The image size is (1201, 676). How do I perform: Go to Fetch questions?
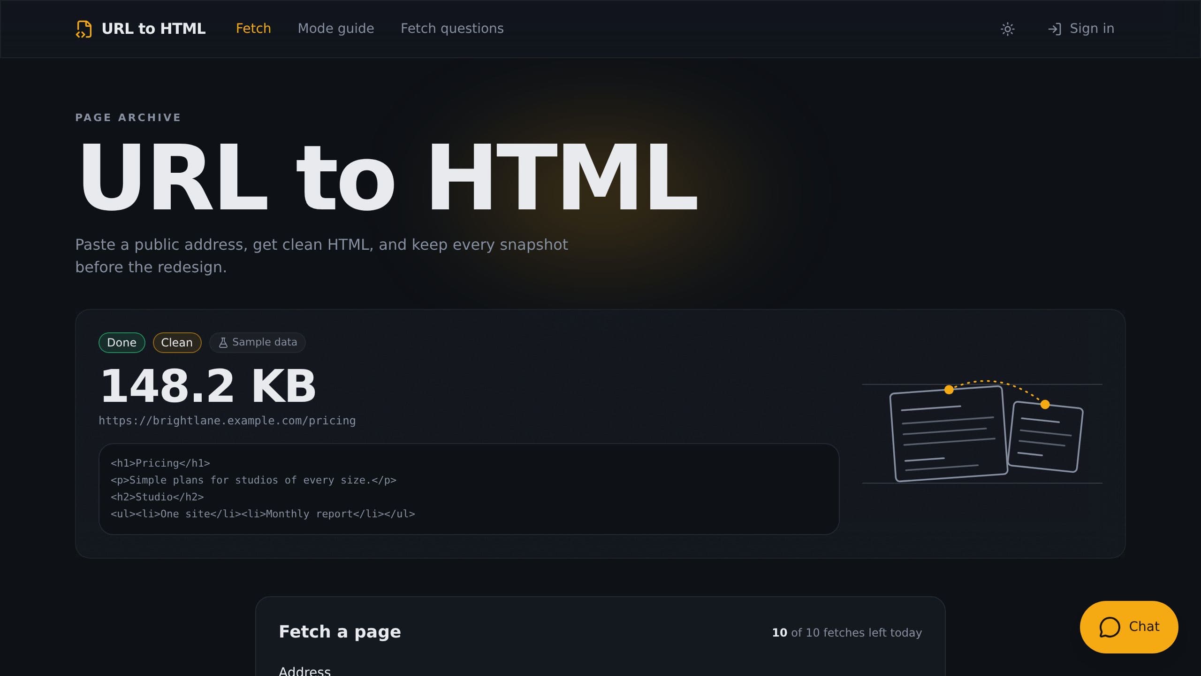tap(452, 29)
